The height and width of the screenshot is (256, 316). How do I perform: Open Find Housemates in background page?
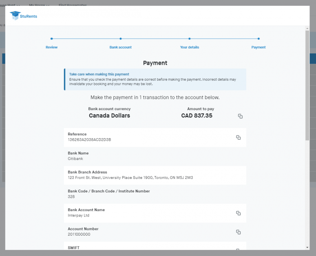73,5
